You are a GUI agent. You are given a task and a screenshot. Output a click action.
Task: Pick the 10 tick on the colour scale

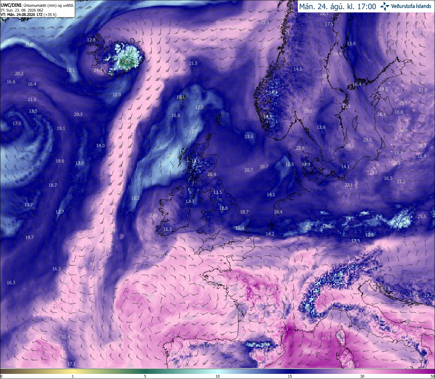pos(217,376)
